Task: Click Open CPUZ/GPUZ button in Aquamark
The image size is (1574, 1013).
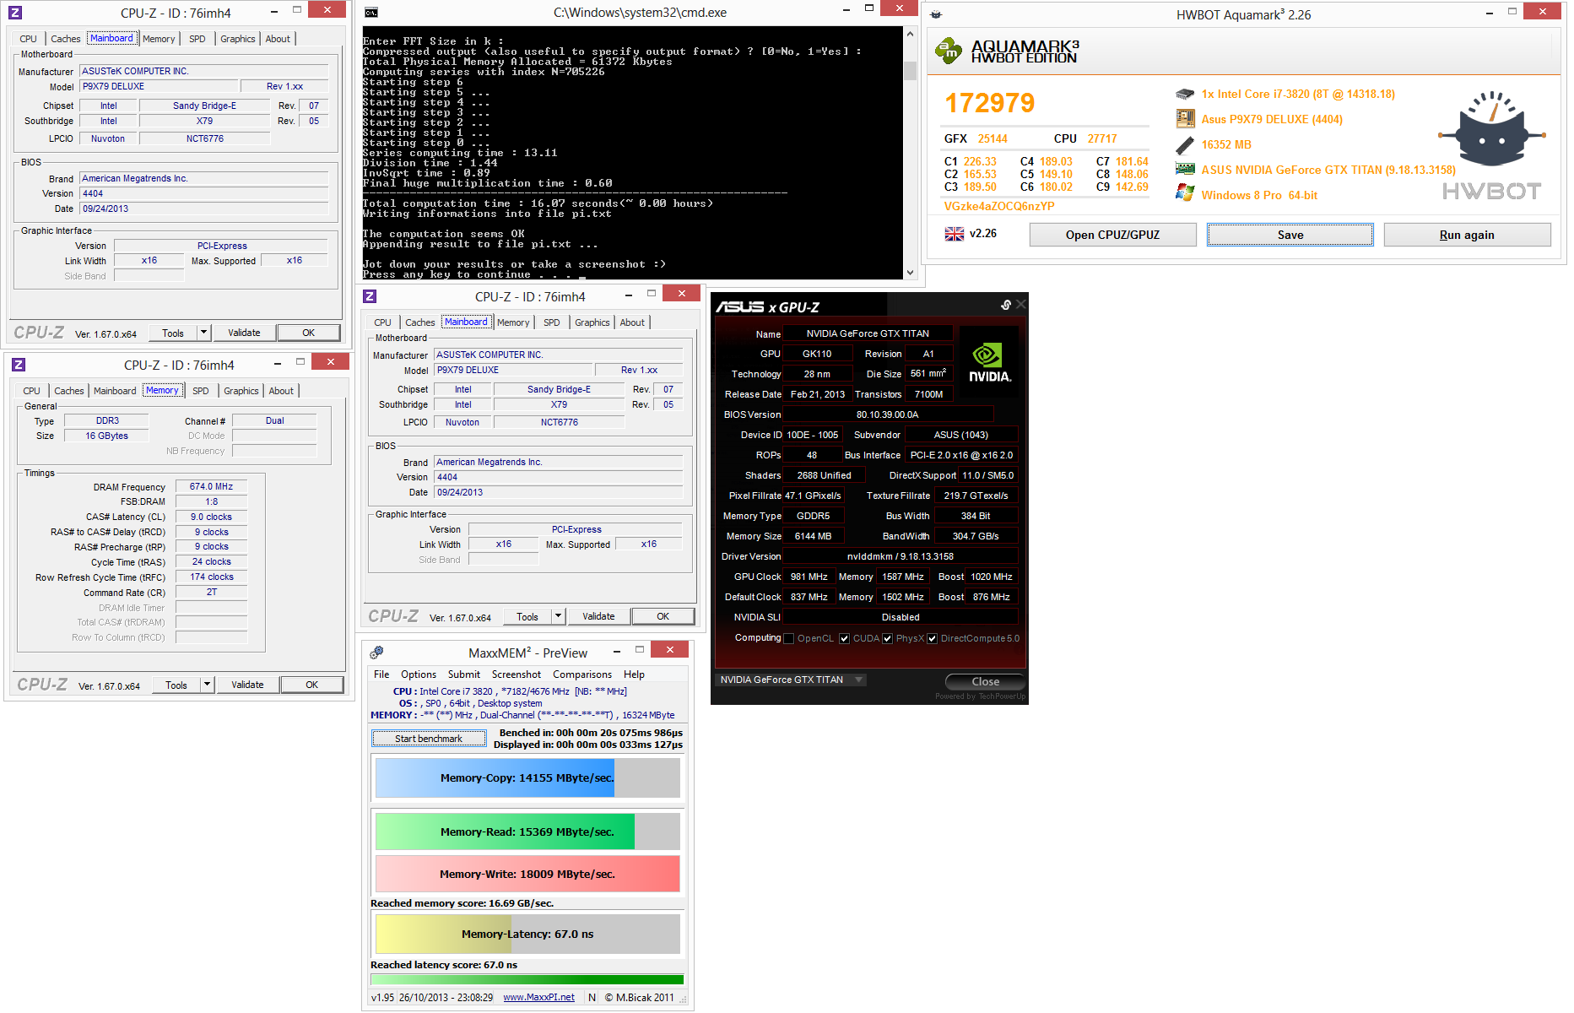Action: [1112, 235]
